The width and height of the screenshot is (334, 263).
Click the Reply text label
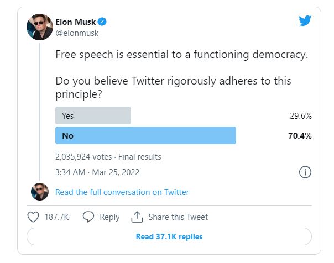[x=109, y=217]
